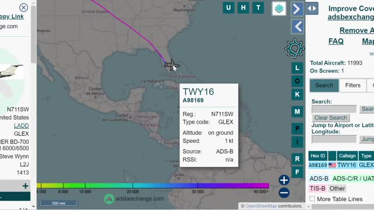Image resolution: width=374 pixels, height=210 pixels.
Task: Click the left panel scrollbar thumb
Action: pos(34,34)
